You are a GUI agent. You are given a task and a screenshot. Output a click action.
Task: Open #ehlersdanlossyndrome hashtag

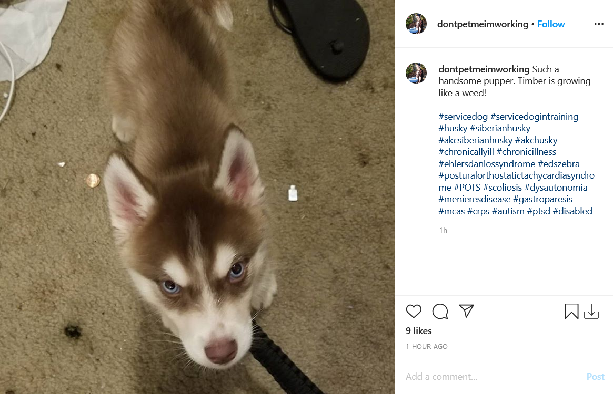click(487, 163)
